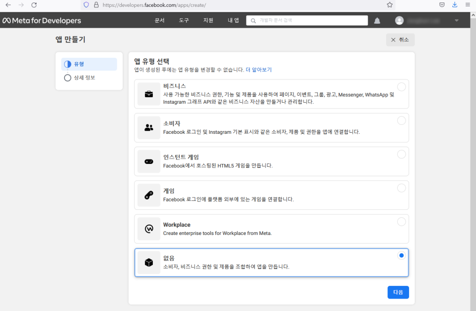Viewport: 476px width, 311px height.
Task: Bookmark this page with the star icon
Action: 390,5
